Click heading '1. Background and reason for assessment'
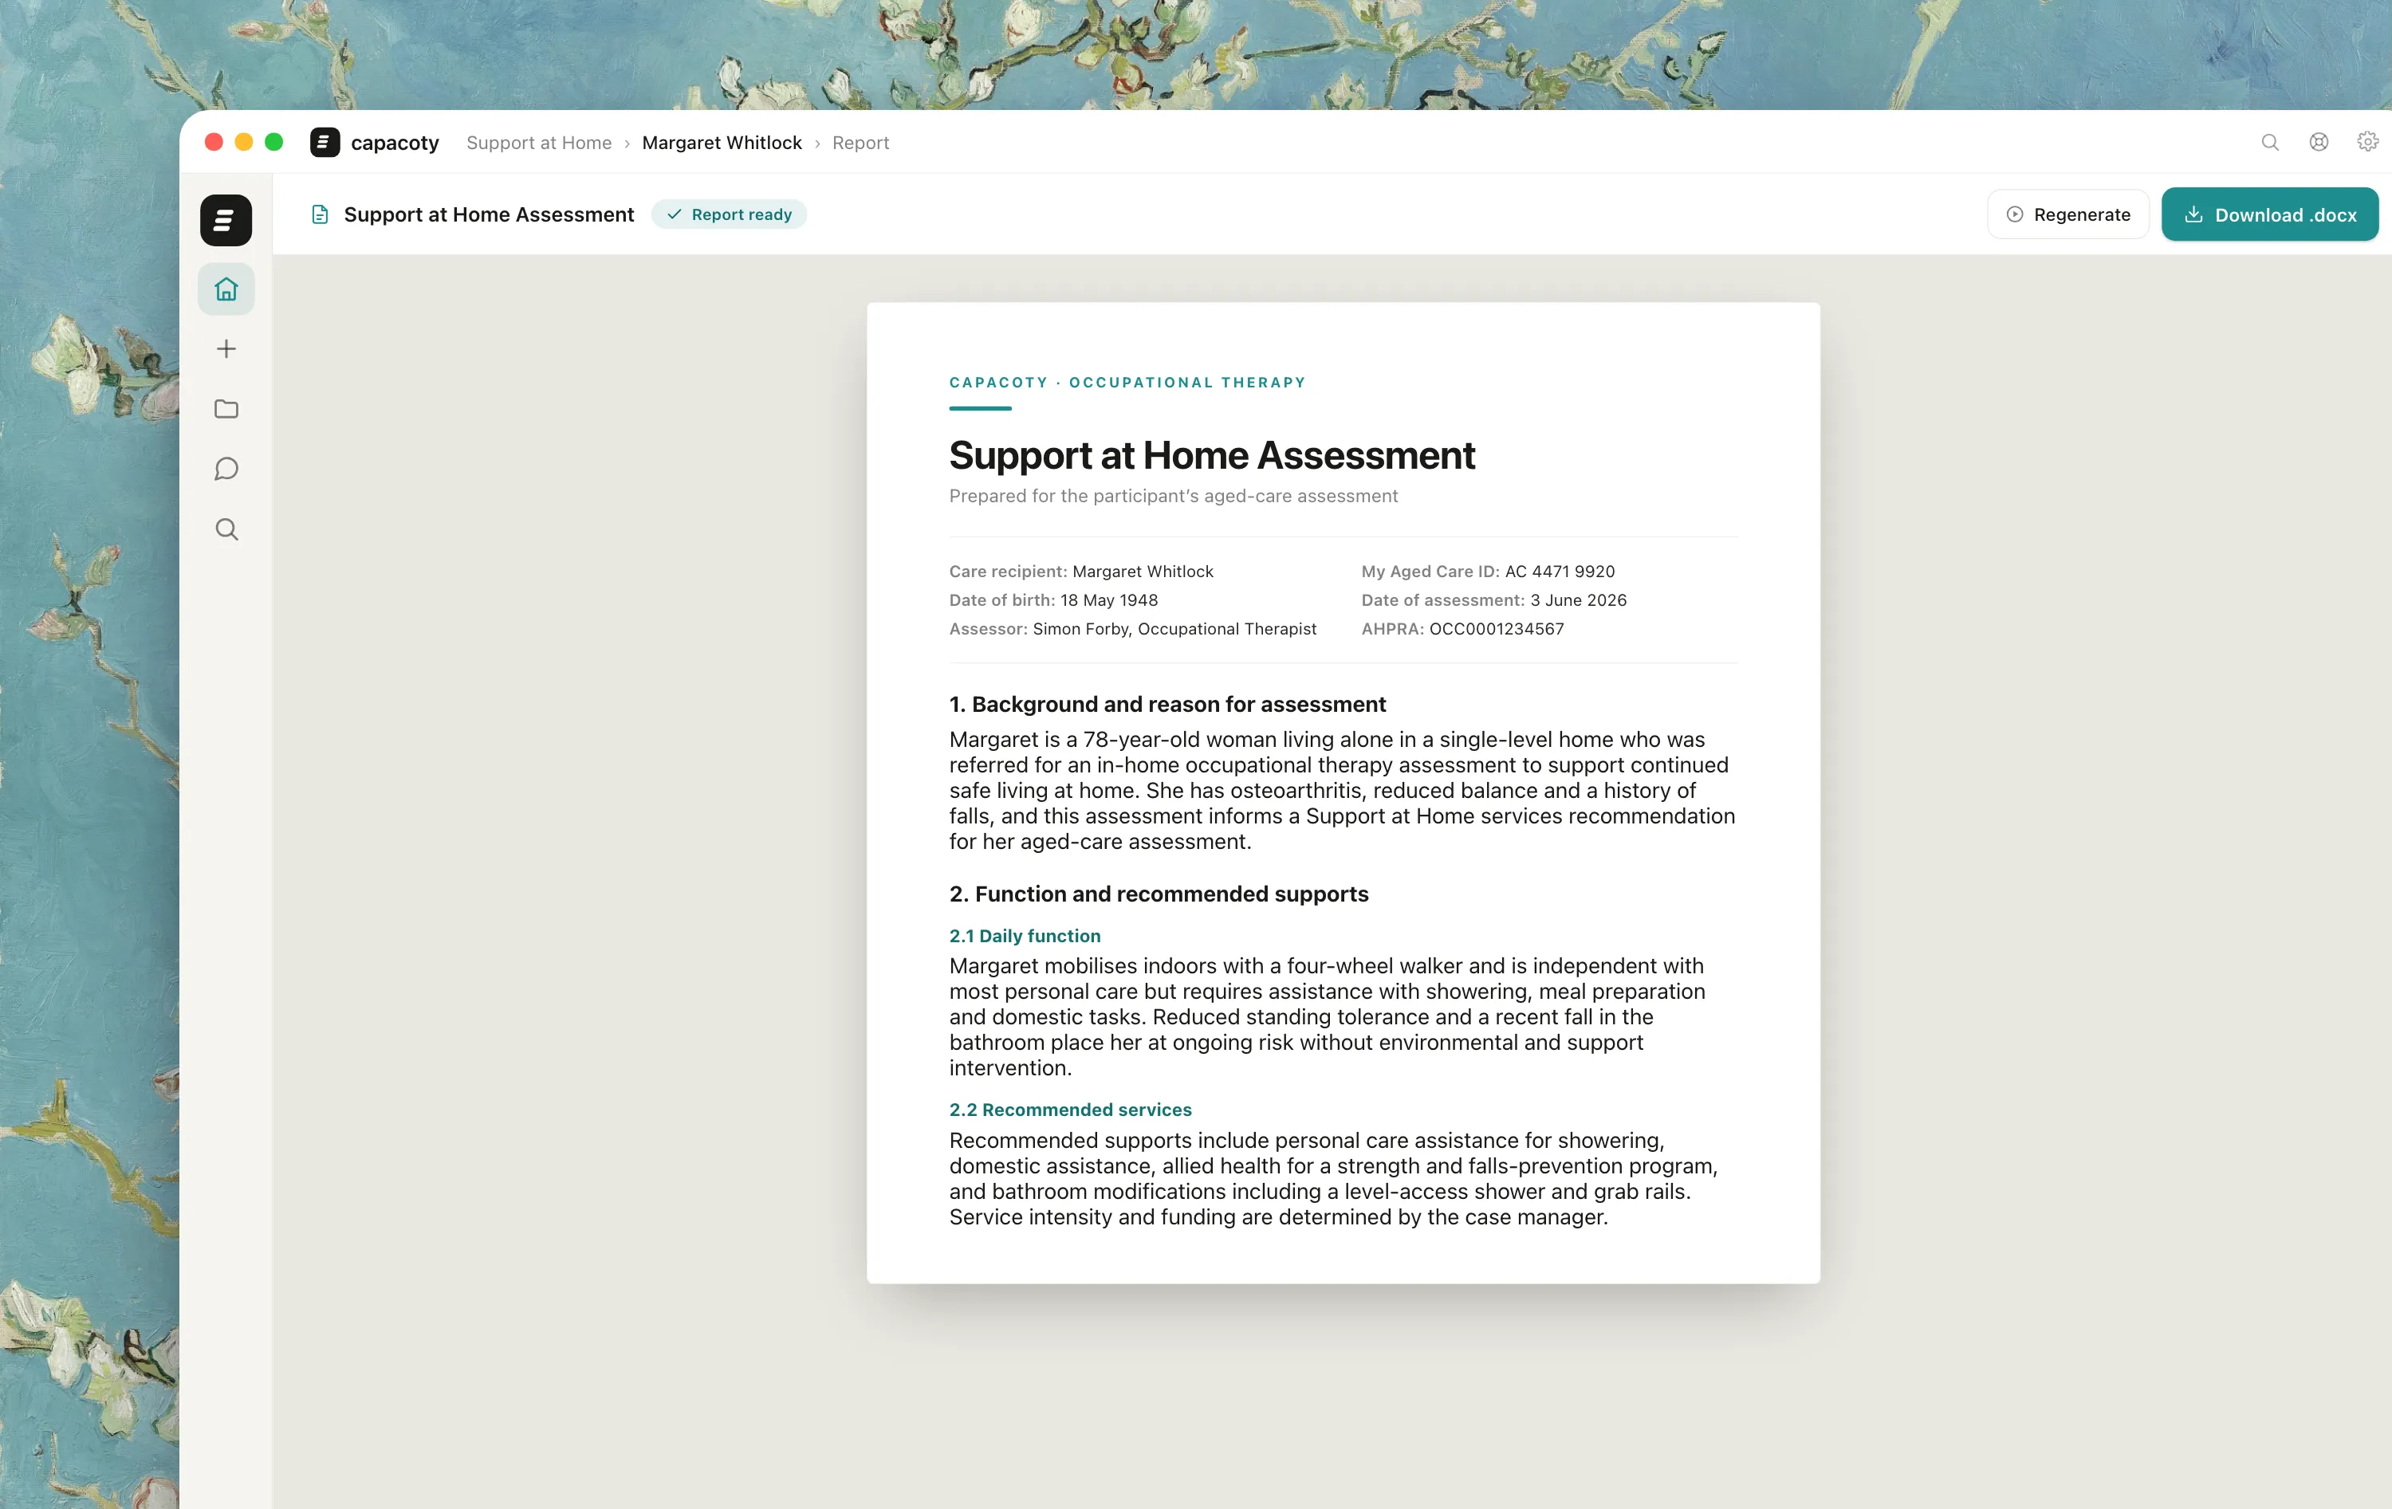Image resolution: width=2392 pixels, height=1509 pixels. click(x=1167, y=705)
